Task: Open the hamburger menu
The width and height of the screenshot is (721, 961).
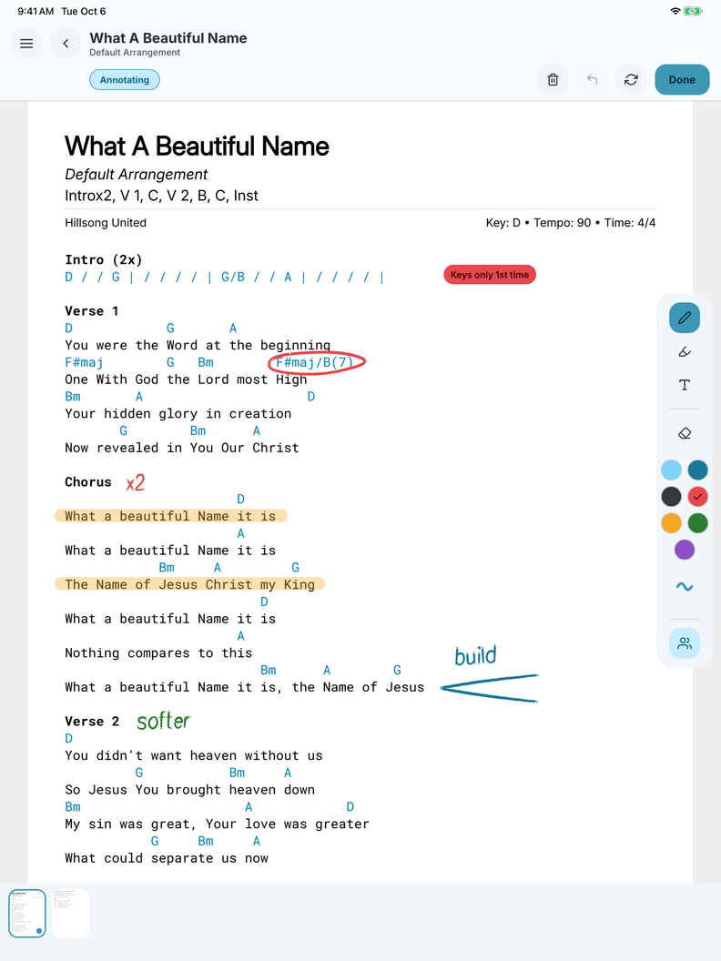Action: coord(26,44)
